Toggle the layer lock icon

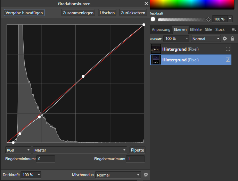click(232, 38)
